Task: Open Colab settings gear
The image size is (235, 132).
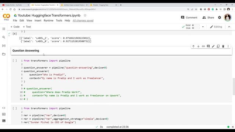Action: pos(220,18)
